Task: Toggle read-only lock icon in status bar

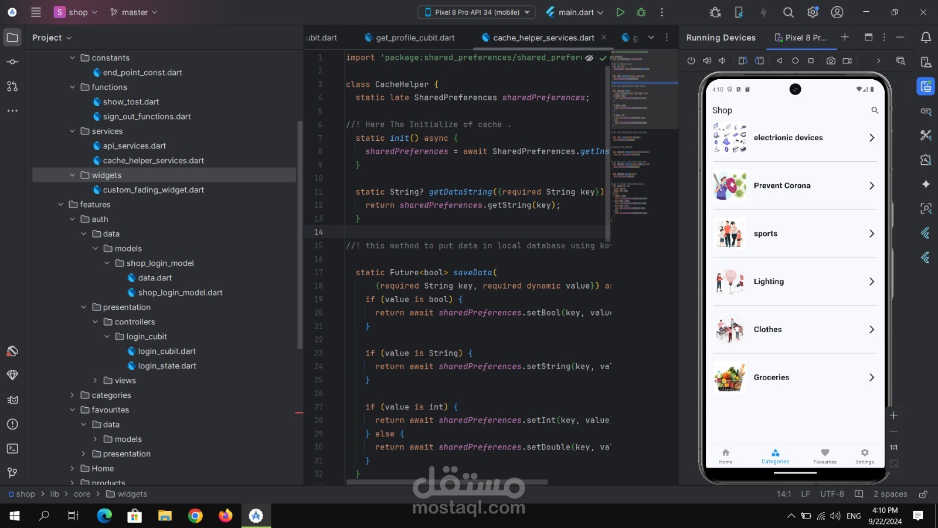Action: [x=923, y=494]
